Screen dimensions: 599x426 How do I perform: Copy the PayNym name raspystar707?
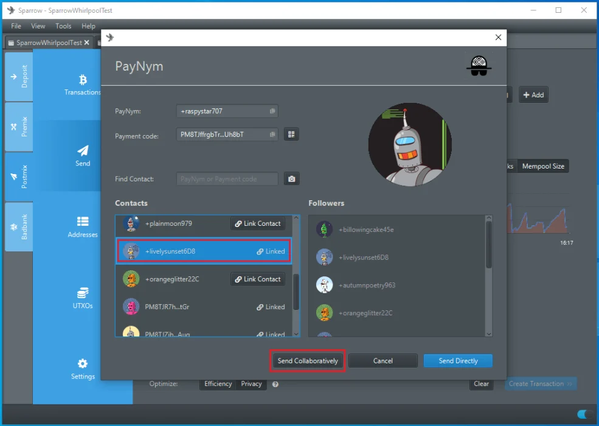point(272,111)
